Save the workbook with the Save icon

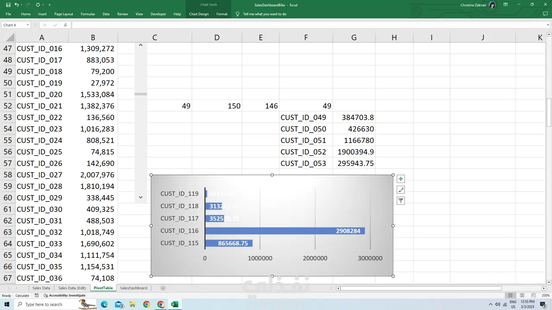[x=8, y=5]
